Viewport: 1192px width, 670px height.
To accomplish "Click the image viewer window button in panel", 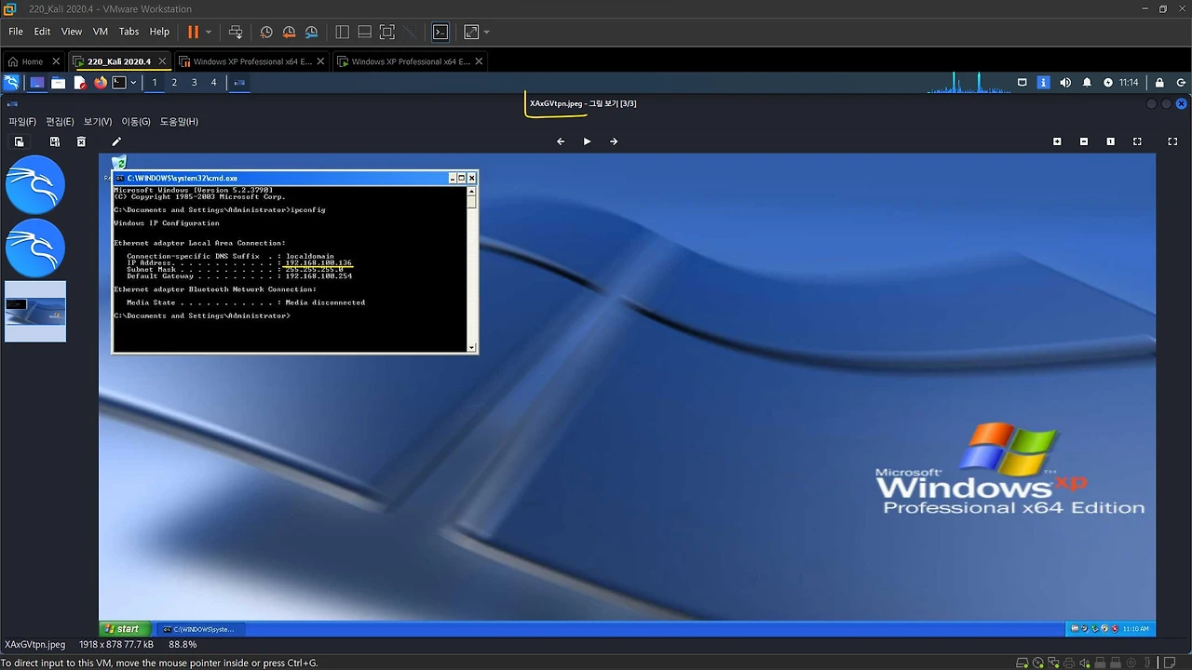I will coord(239,82).
